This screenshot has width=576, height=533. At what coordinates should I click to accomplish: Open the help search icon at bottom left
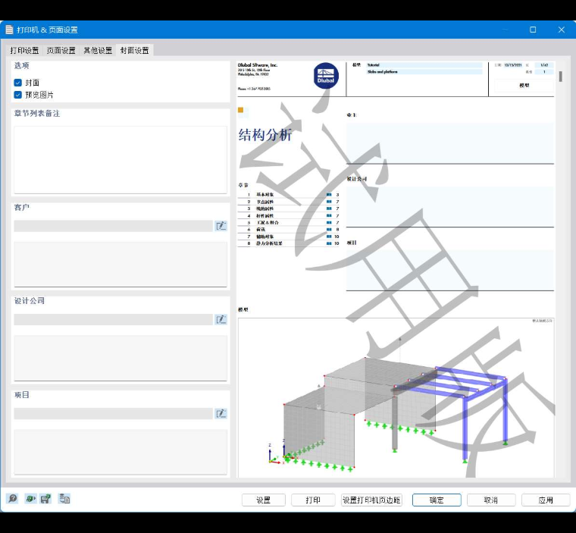pos(12,498)
